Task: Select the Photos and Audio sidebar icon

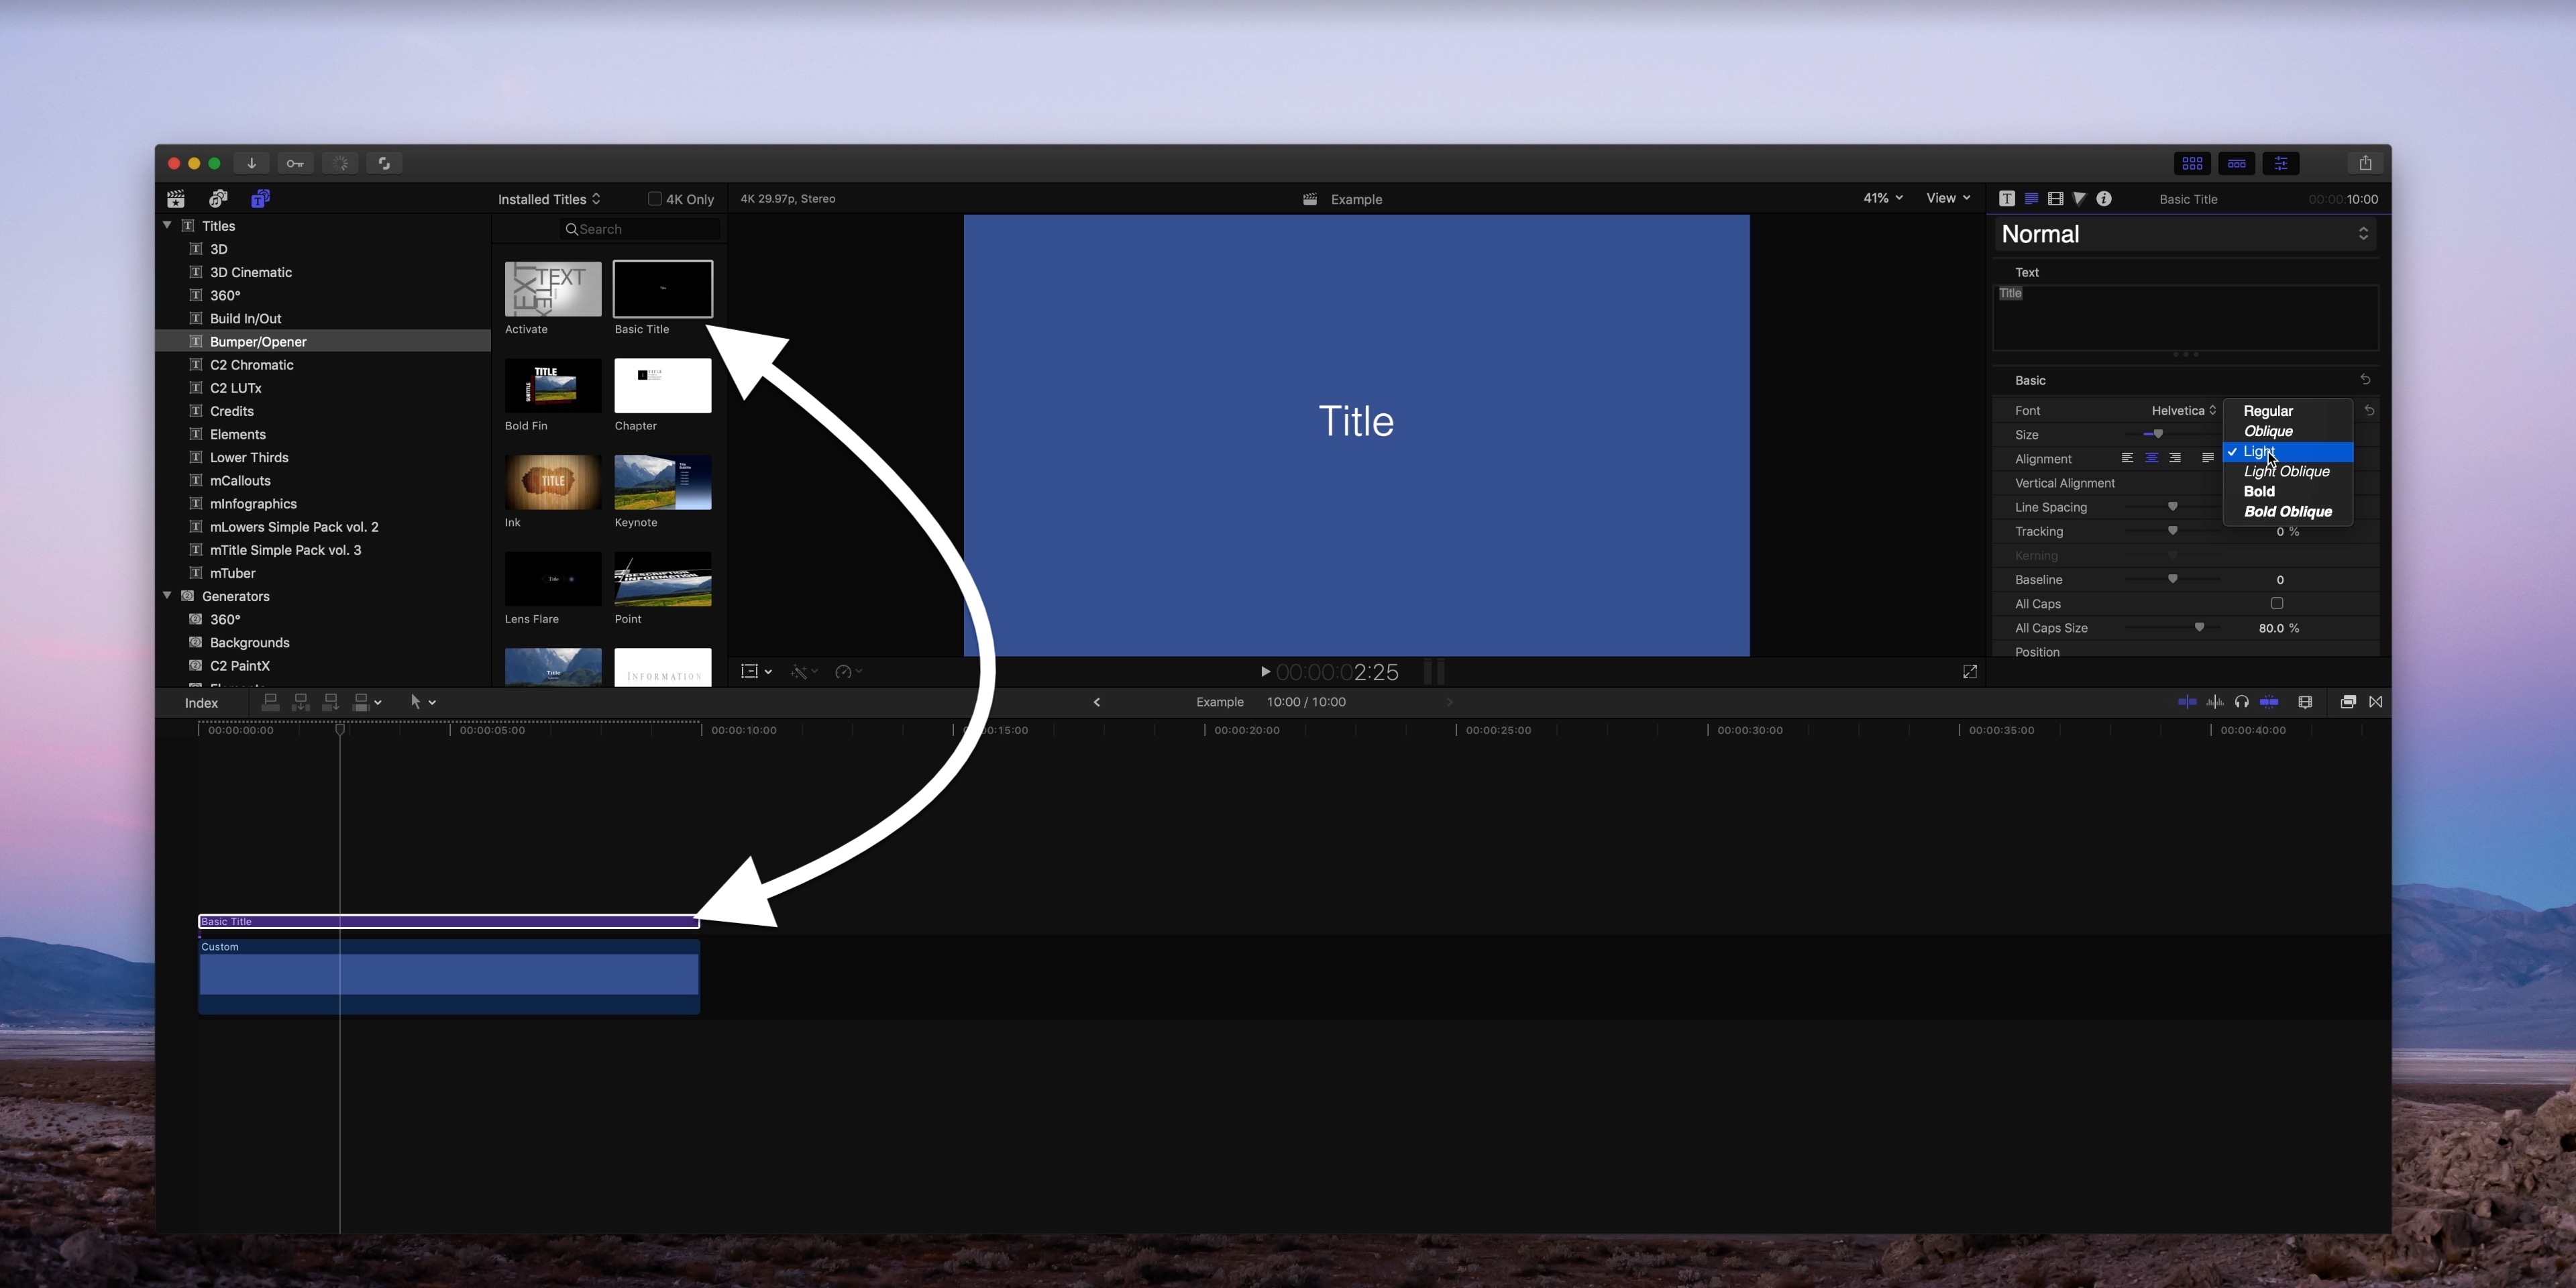Action: coord(218,198)
